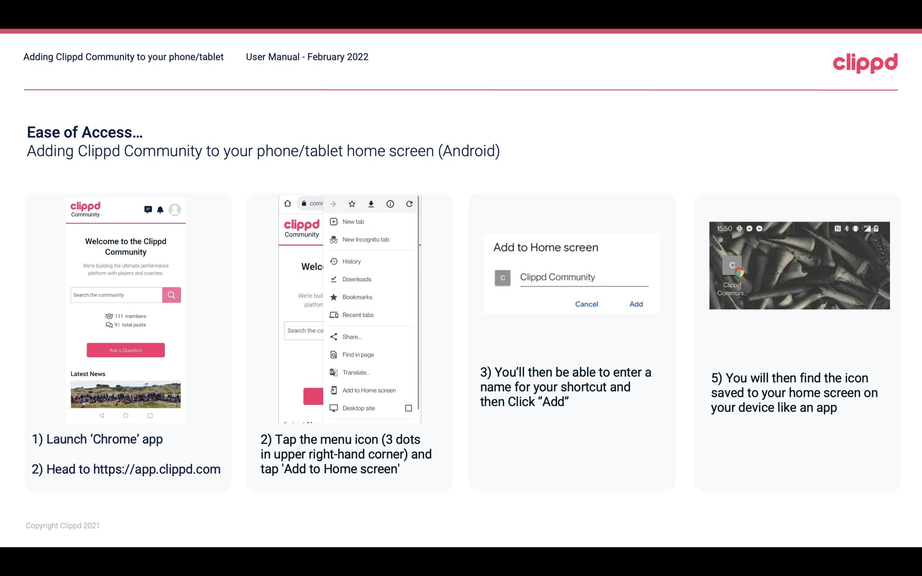Select 'New Incognito tab' menu option
This screenshot has height=576, width=922.
[366, 240]
